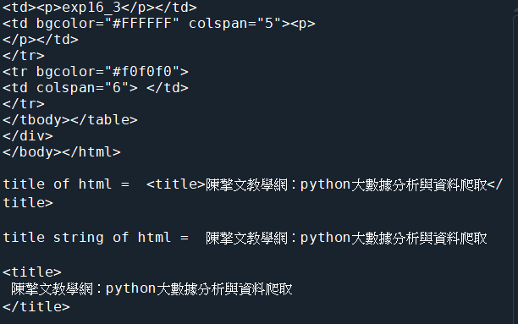Image resolution: width=518 pixels, height=324 pixels.
Task: Click the Chinese title in title string line
Action: click(x=346, y=238)
